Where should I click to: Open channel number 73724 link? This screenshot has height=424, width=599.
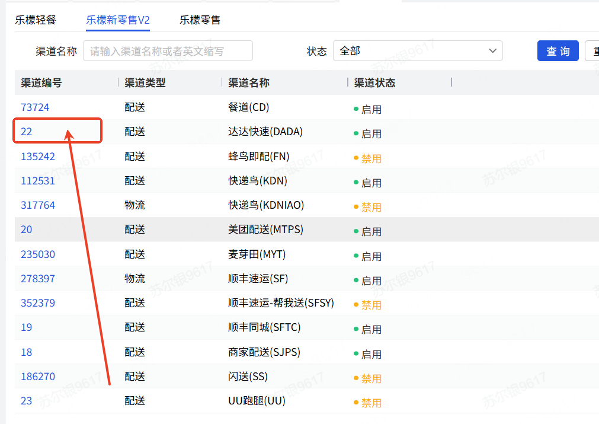(x=35, y=107)
